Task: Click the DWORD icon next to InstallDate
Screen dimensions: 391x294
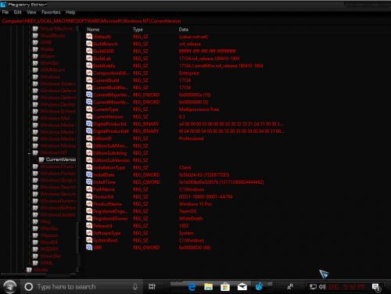Action: (x=89, y=174)
